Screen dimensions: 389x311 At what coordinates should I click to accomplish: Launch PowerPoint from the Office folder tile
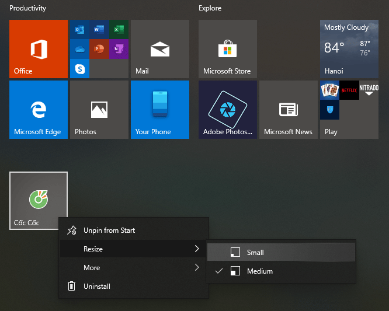click(99, 49)
